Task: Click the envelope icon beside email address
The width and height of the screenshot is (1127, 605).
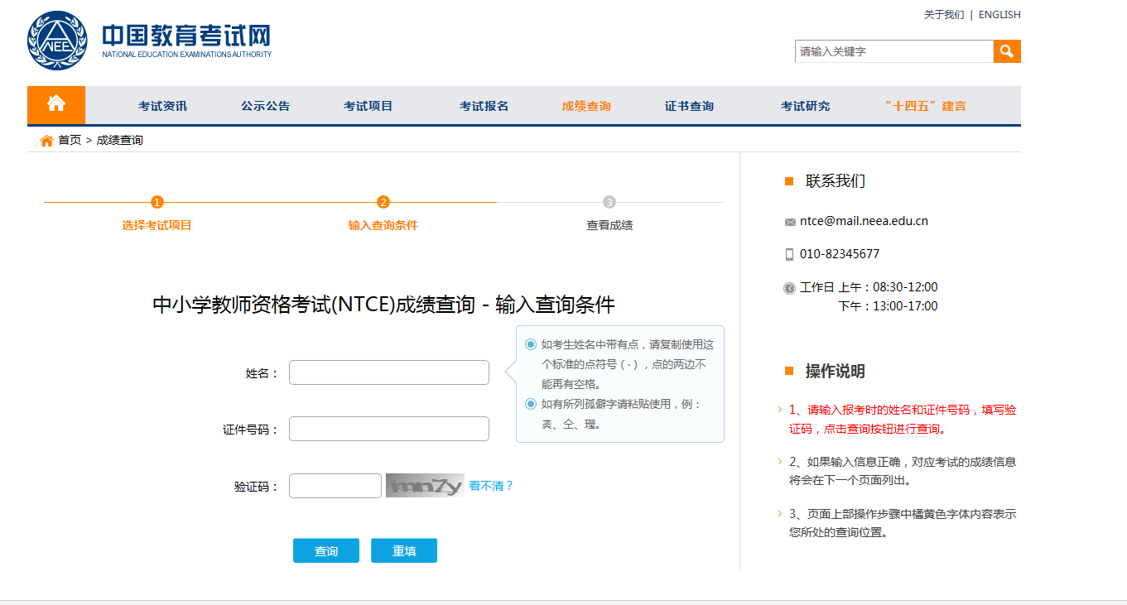Action: pos(789,222)
